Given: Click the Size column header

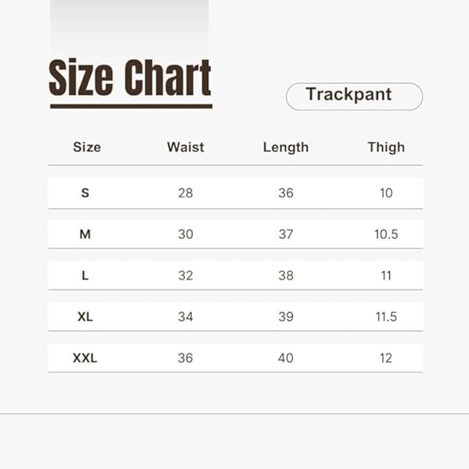Looking at the screenshot, I should pyautogui.click(x=87, y=147).
